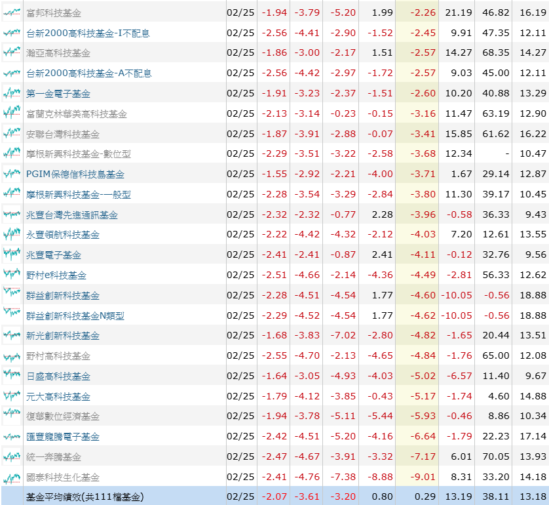This screenshot has height=505, width=549.
Task: Open the 瀚亞高科技基金 fund link
Action: [58, 53]
